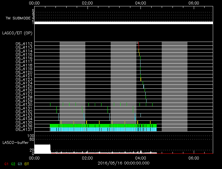Image resolution: width=222 pixels, height=169 pixels.
Task: Click the OS_4130 row label
Action: pos(24,105)
